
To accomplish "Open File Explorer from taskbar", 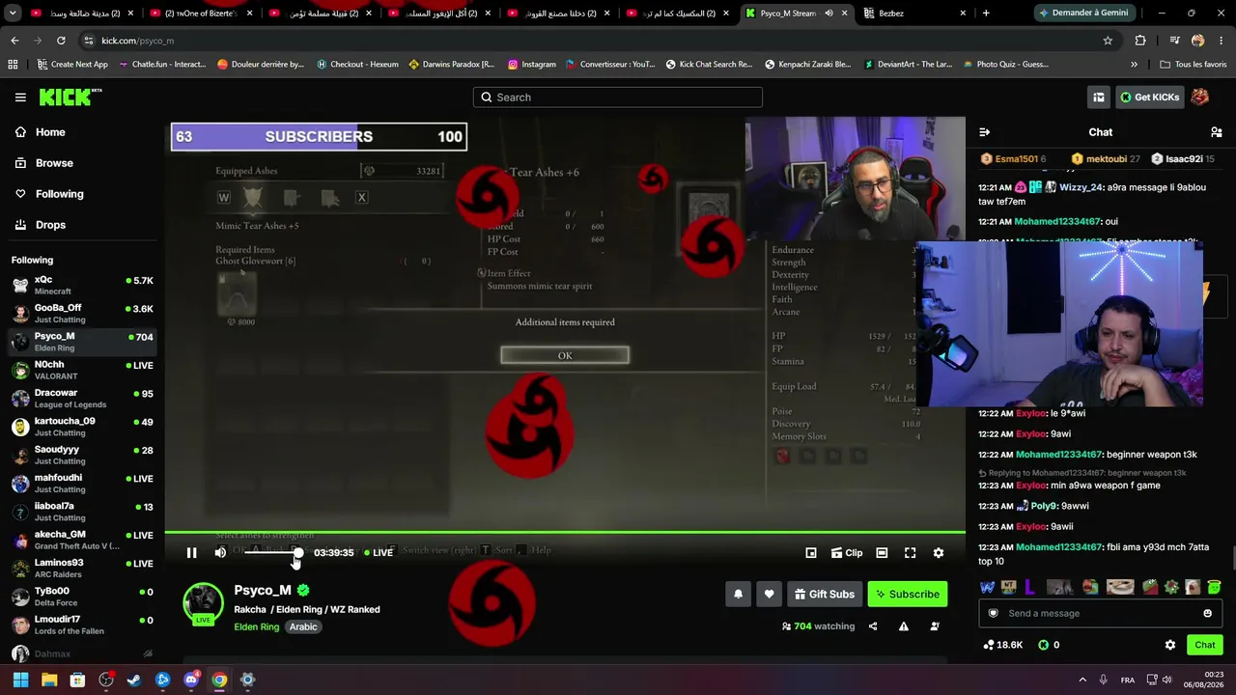I will pyautogui.click(x=49, y=680).
